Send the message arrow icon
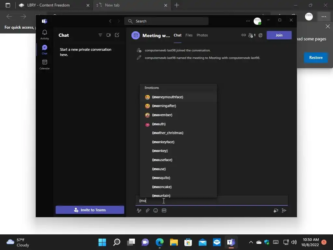Screen dimensions: 333x250 coord(284,211)
